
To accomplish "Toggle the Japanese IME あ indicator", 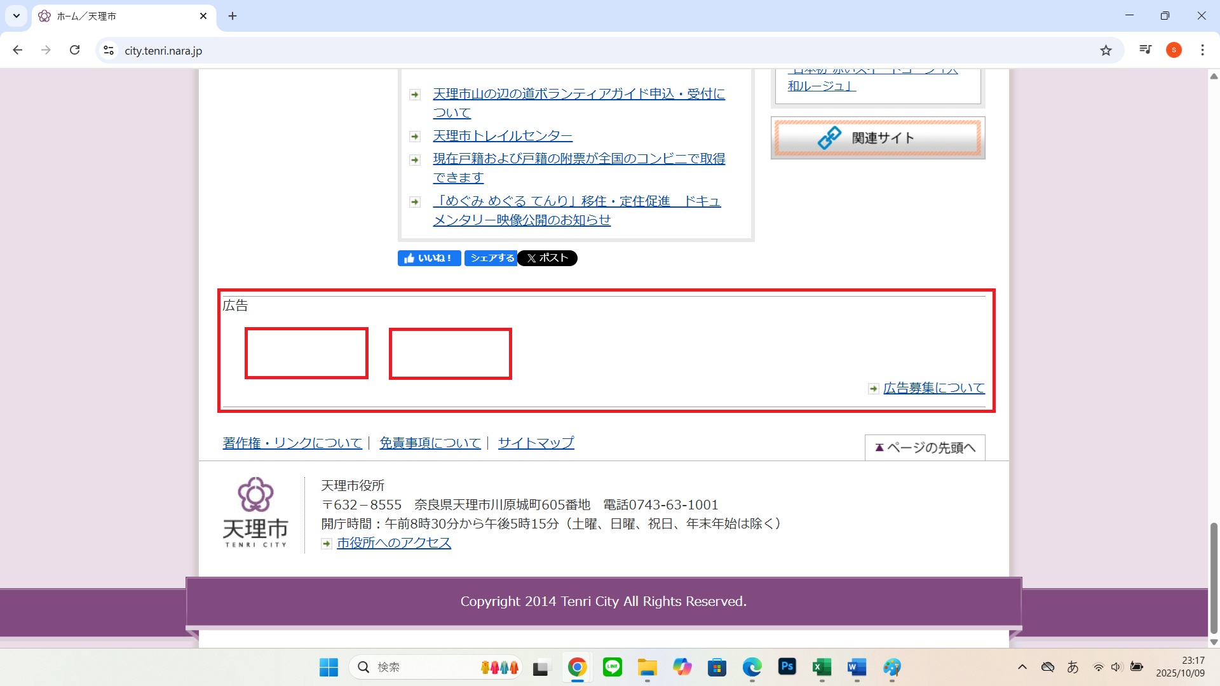I will pos(1073,667).
